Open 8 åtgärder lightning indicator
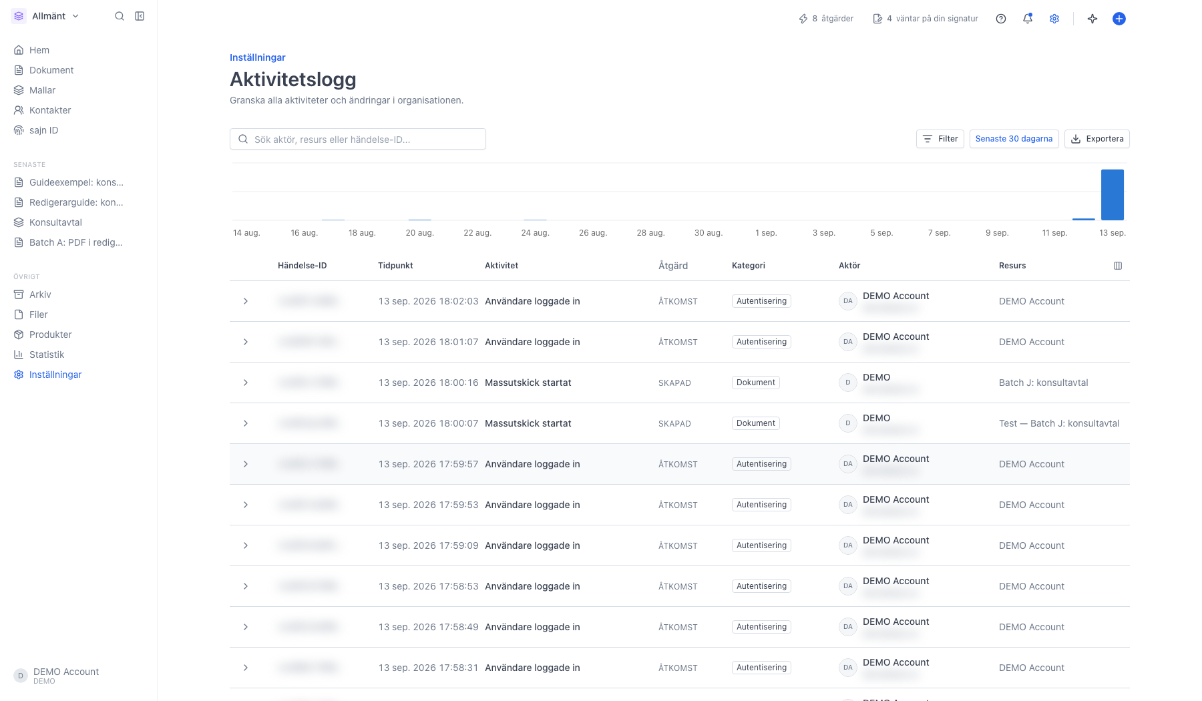The height and width of the screenshot is (701, 1202). tap(826, 19)
